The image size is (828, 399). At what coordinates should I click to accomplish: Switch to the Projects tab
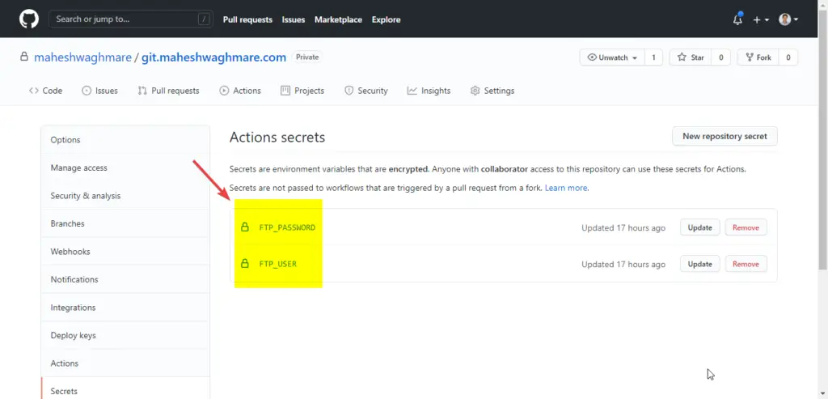click(302, 91)
